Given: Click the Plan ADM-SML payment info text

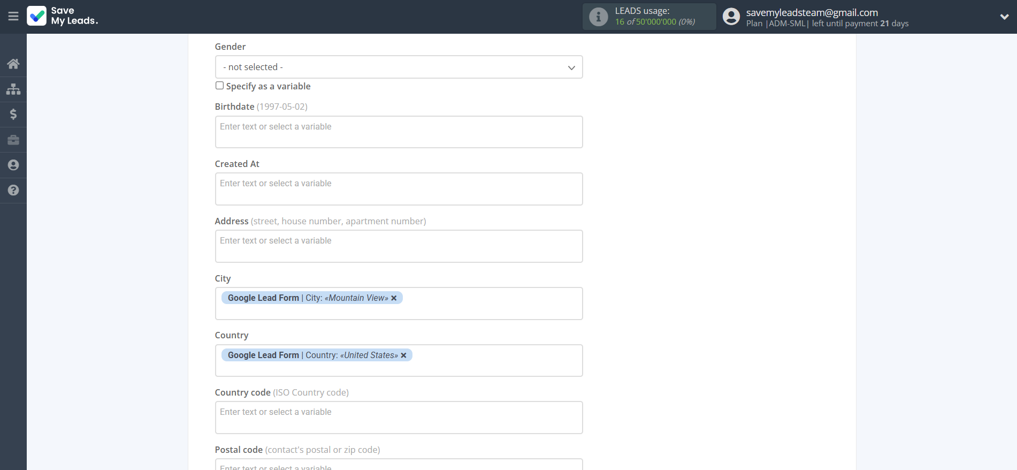Looking at the screenshot, I should [x=827, y=24].
